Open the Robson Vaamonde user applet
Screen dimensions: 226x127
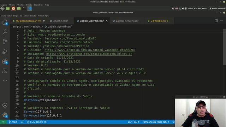click(x=218, y=8)
